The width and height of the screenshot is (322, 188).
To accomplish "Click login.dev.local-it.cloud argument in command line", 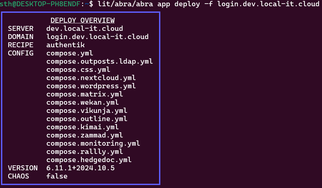I will click(x=268, y=4).
